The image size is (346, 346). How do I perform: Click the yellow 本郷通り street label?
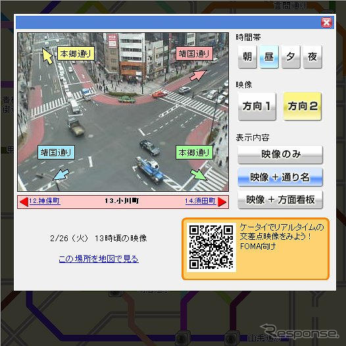76,53
